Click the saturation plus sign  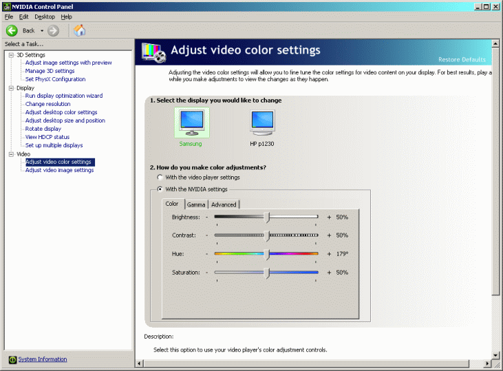[x=329, y=273]
